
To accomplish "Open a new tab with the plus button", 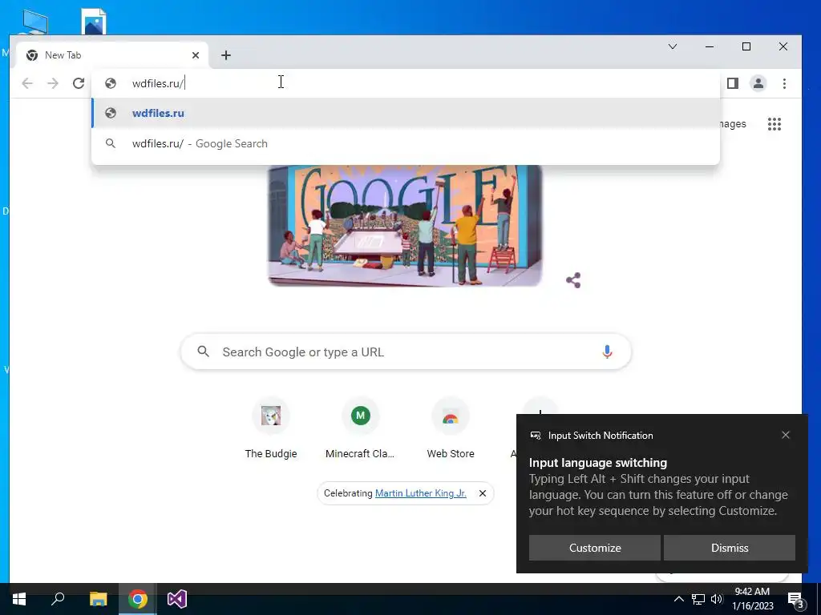I will coord(225,55).
